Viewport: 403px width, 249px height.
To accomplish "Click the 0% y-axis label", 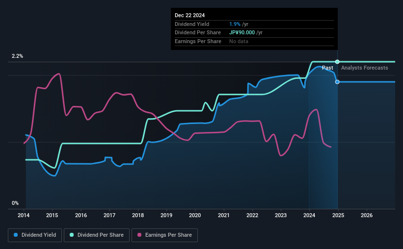I will pyautogui.click(x=15, y=203).
